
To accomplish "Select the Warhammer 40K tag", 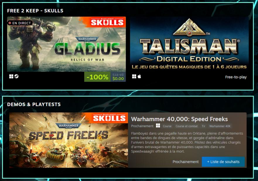I will click(220, 126).
